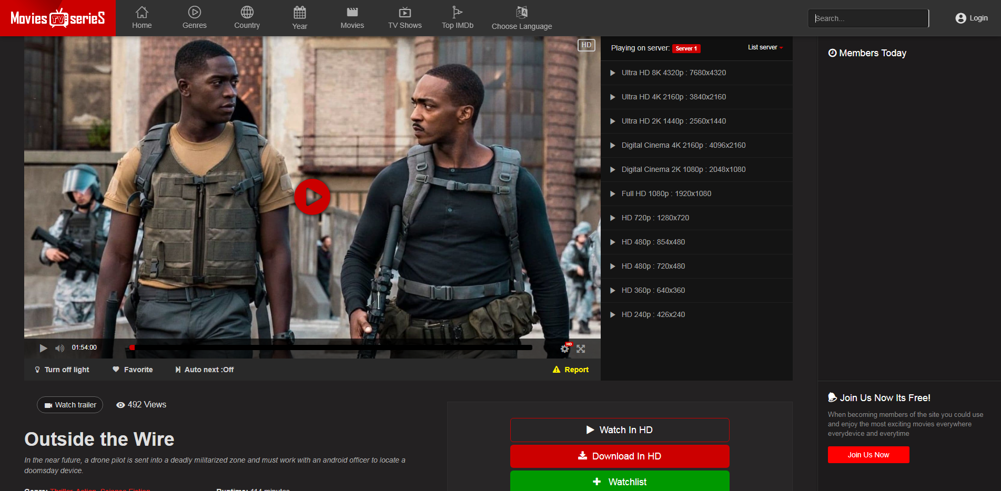Viewport: 1001px width, 491px height.
Task: Click the big red play button
Action: (312, 197)
